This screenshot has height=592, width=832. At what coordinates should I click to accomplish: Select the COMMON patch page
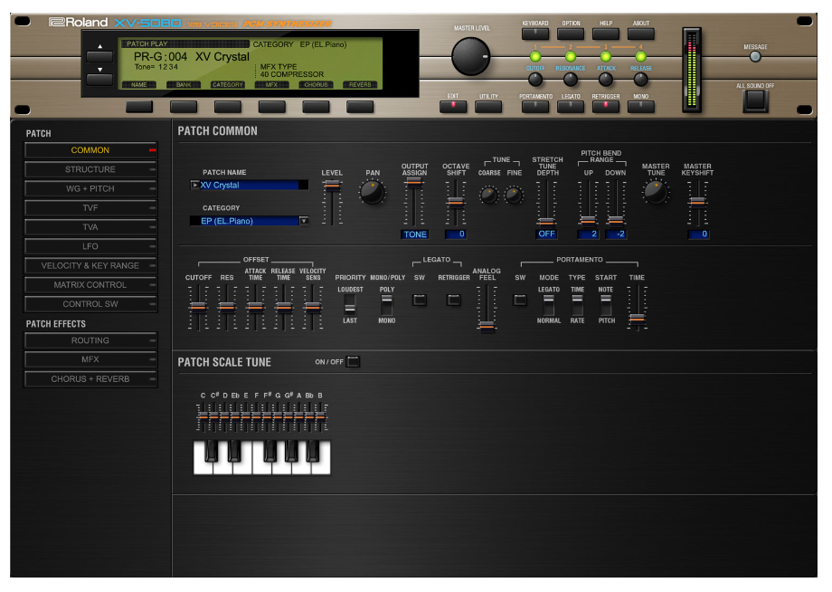[x=90, y=150]
